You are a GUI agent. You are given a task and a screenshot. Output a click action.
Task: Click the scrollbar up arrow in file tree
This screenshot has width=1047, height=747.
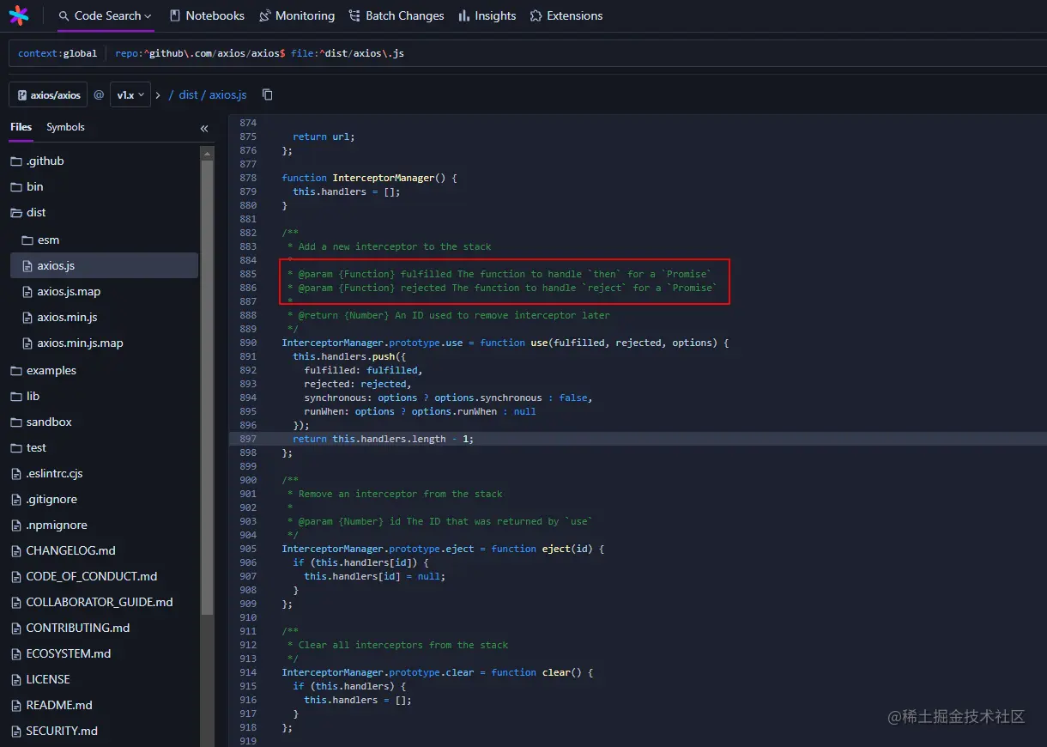[207, 153]
